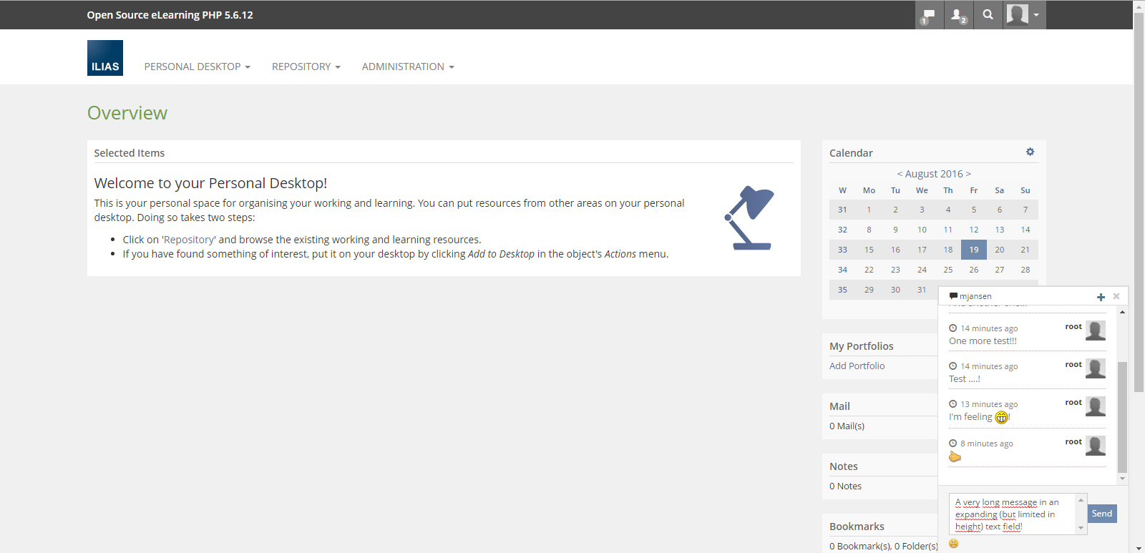The height and width of the screenshot is (553, 1145).
Task: Click the plus icon in mjansen chat
Action: click(x=1101, y=297)
